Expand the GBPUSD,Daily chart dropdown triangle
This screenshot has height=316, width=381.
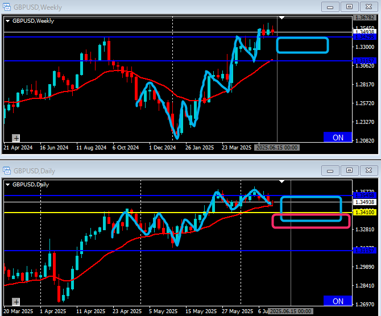(x=7, y=185)
